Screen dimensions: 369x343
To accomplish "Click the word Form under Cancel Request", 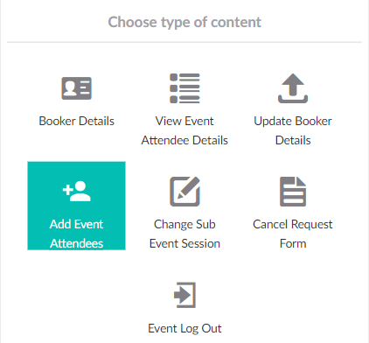I will click(x=293, y=243).
